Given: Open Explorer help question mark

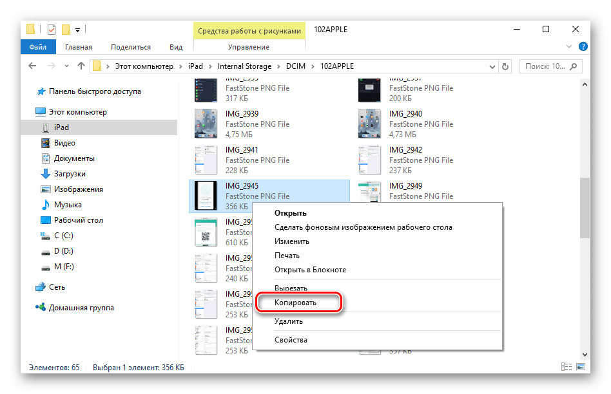Looking at the screenshot, I should point(583,47).
